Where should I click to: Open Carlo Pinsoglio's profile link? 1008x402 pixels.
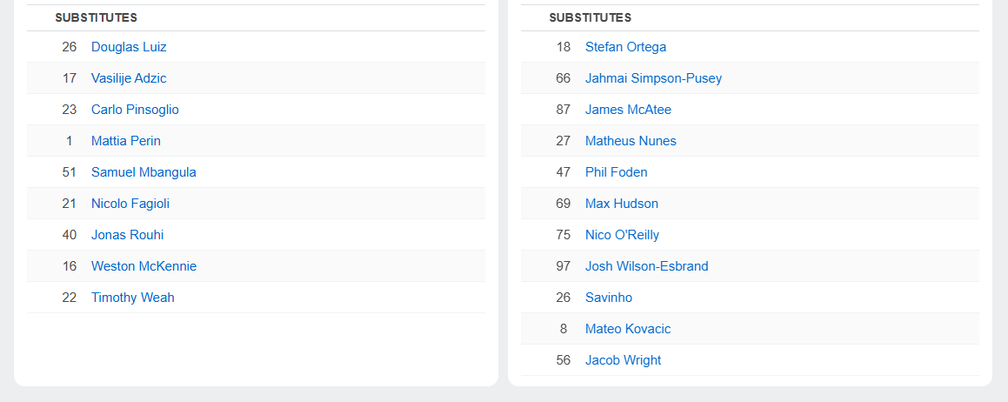[x=135, y=110]
